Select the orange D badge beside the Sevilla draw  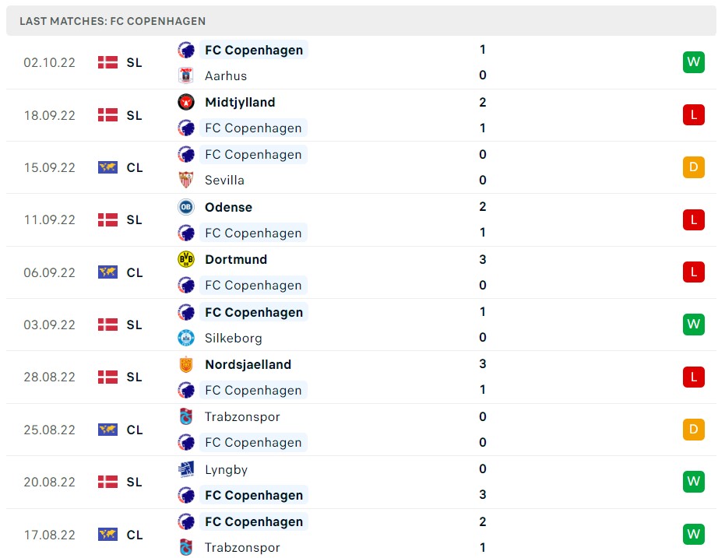(693, 167)
